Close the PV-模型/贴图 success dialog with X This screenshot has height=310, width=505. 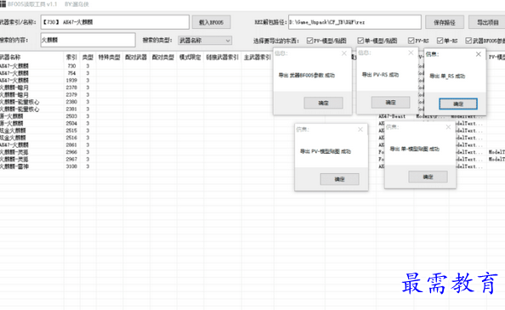[360, 129]
